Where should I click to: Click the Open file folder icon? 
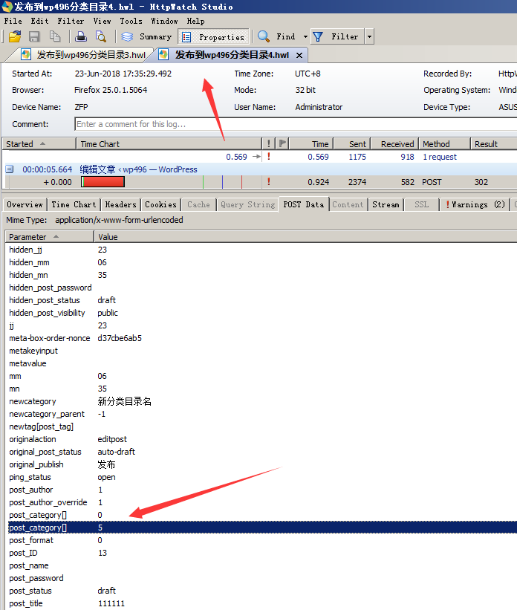[x=14, y=36]
